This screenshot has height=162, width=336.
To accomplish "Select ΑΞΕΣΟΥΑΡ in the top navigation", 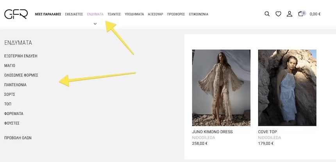I will tap(155, 14).
